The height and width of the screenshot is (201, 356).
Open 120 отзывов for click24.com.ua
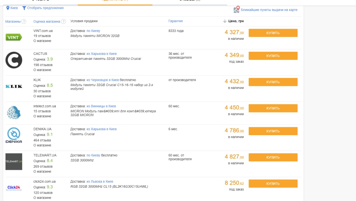43,193
